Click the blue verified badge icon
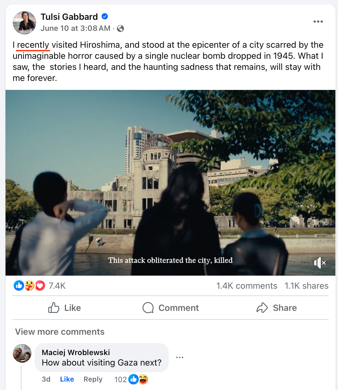This screenshot has width=338, height=390. point(105,17)
